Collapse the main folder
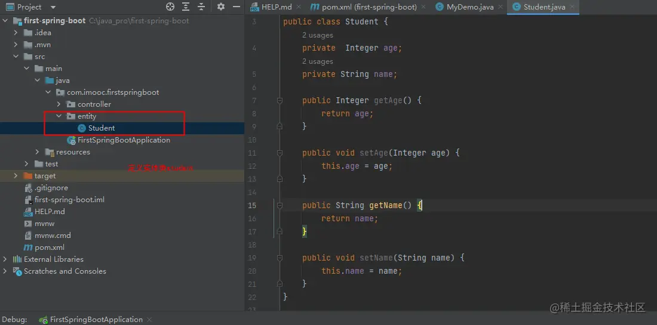This screenshot has height=325, width=657. click(27, 68)
